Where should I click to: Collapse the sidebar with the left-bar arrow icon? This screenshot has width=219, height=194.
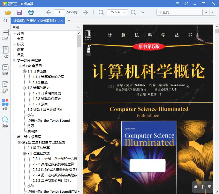(x=5, y=20)
